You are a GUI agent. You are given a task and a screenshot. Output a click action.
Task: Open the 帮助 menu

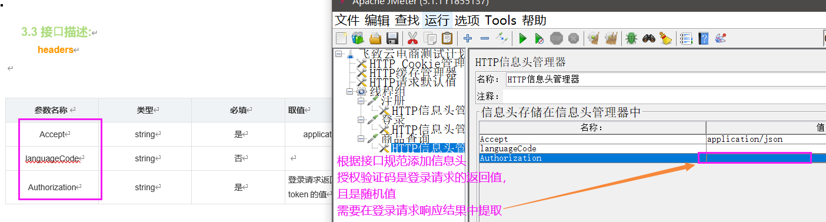pos(534,20)
